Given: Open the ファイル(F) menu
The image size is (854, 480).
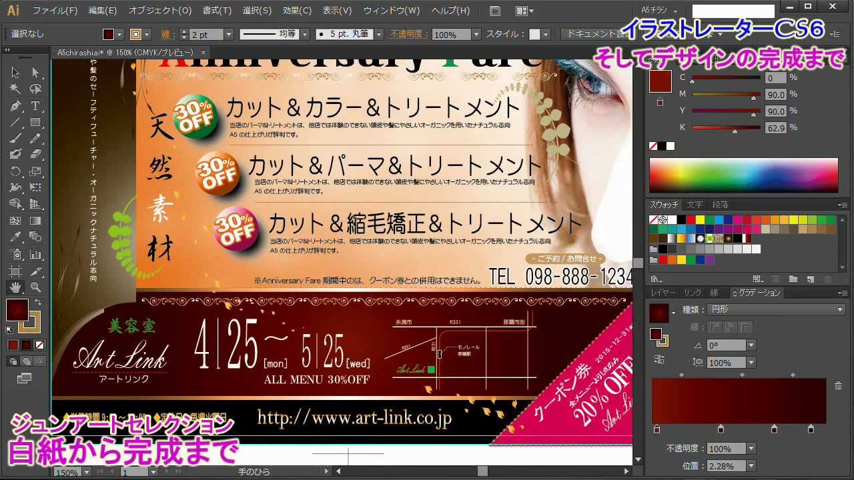Looking at the screenshot, I should click(x=55, y=11).
